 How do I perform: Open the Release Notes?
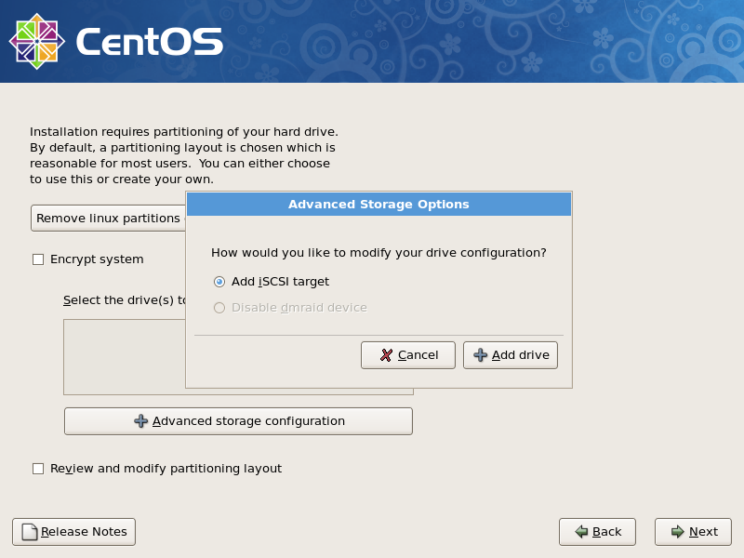[74, 532]
